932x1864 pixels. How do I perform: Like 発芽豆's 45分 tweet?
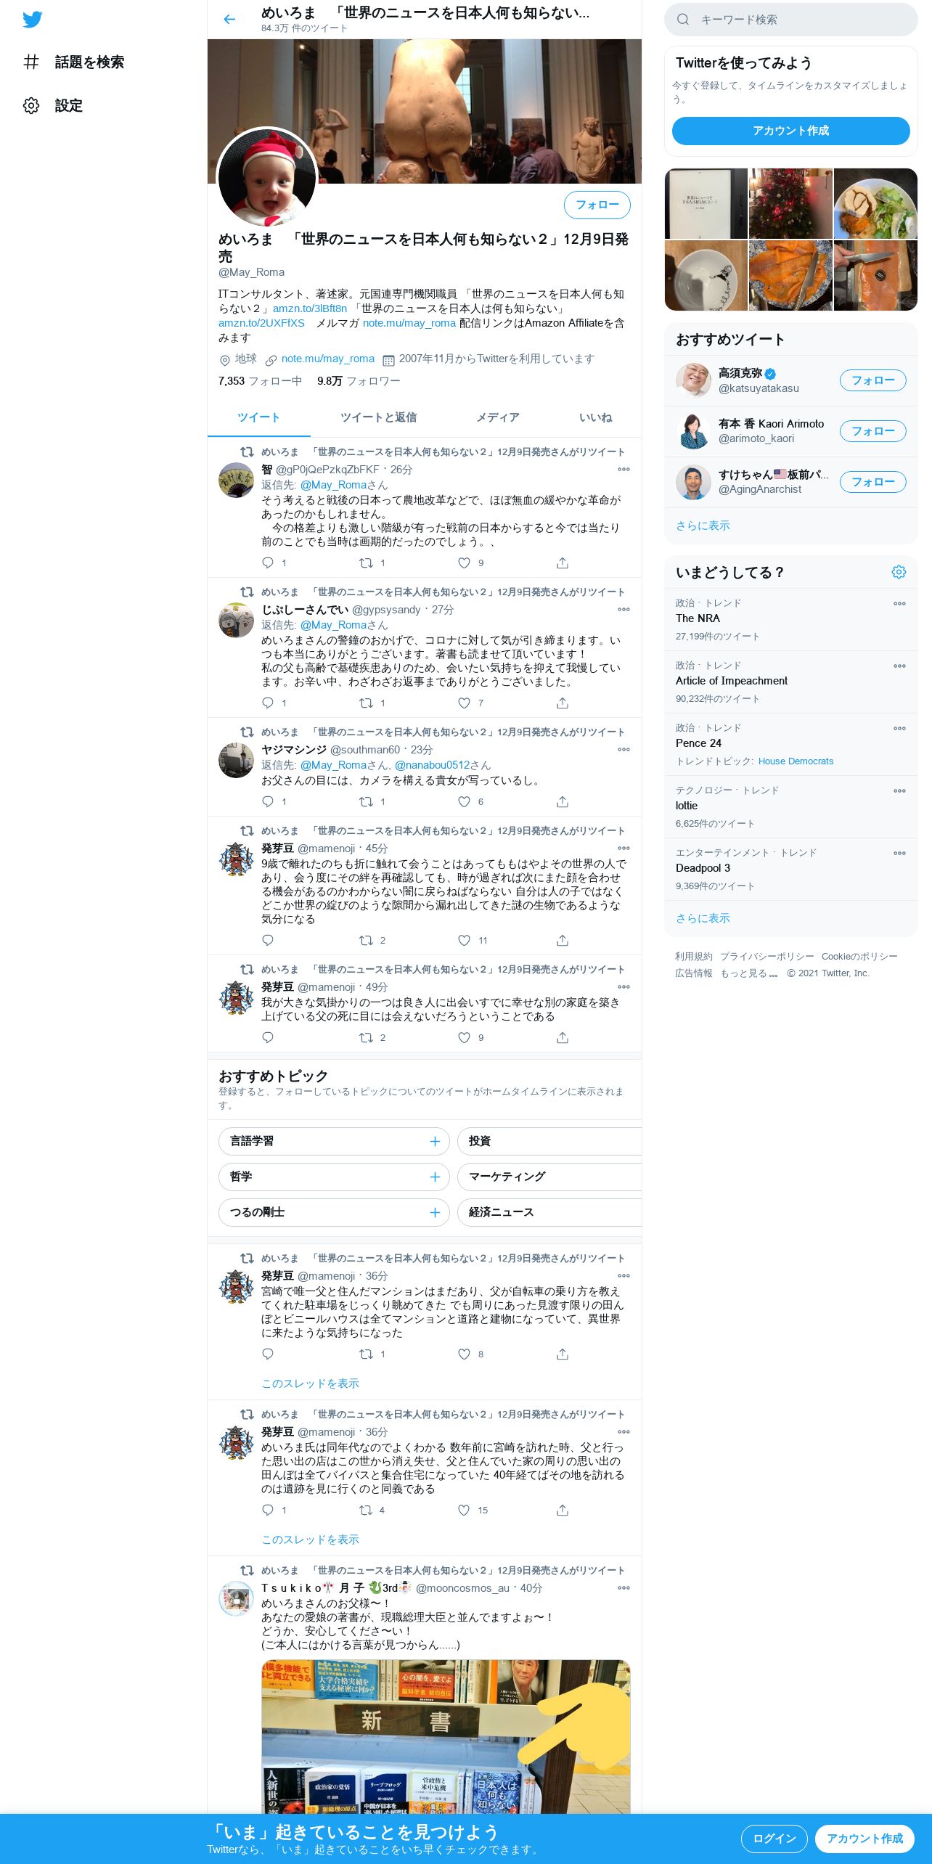click(x=464, y=940)
